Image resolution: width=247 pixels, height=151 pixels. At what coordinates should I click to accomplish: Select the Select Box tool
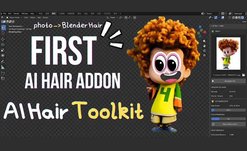click(x=3, y=28)
